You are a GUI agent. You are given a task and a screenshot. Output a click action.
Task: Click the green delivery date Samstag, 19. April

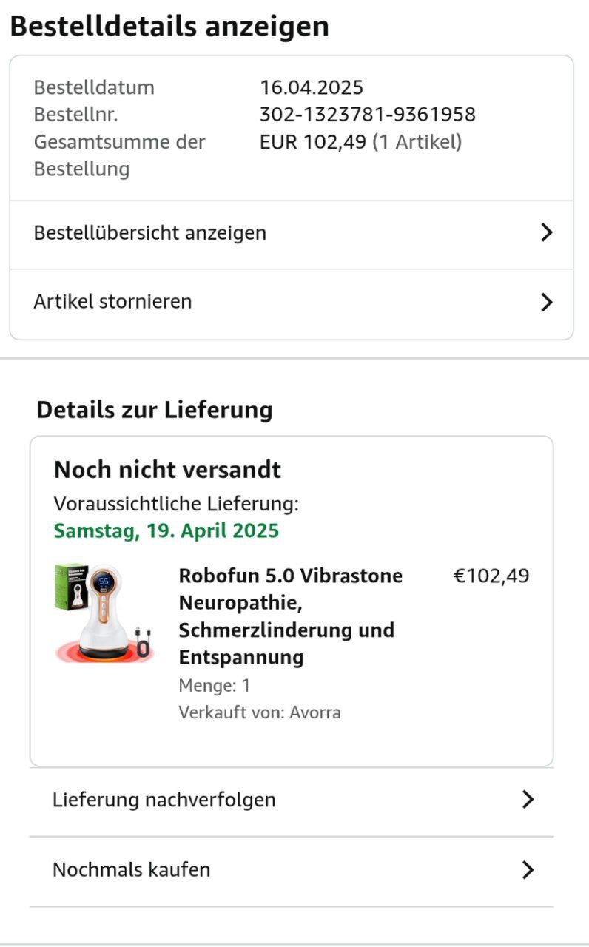(166, 531)
